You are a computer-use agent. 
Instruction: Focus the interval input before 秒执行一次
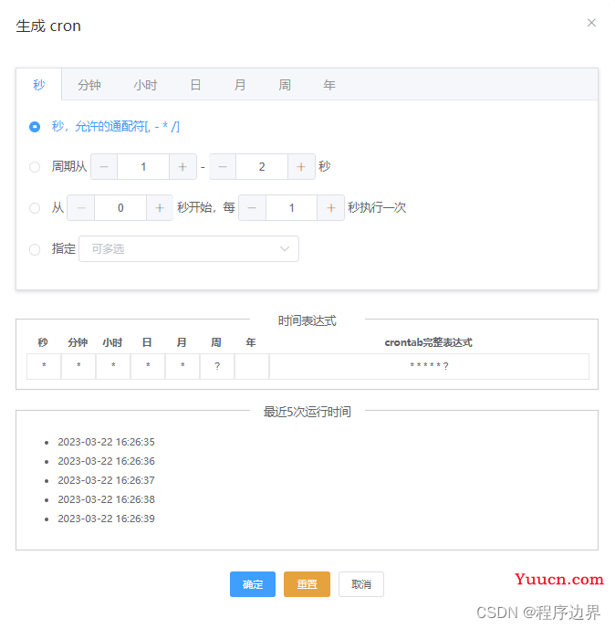(x=291, y=208)
